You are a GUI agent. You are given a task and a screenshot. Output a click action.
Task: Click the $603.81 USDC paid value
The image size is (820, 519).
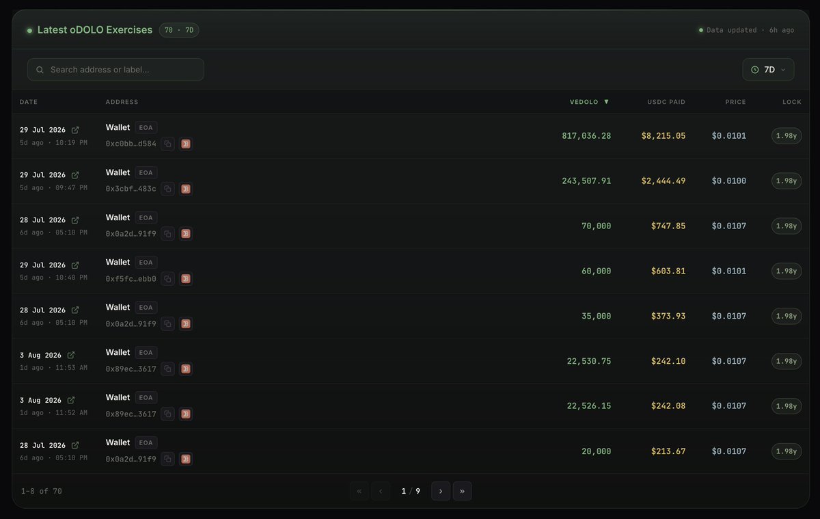click(x=668, y=271)
